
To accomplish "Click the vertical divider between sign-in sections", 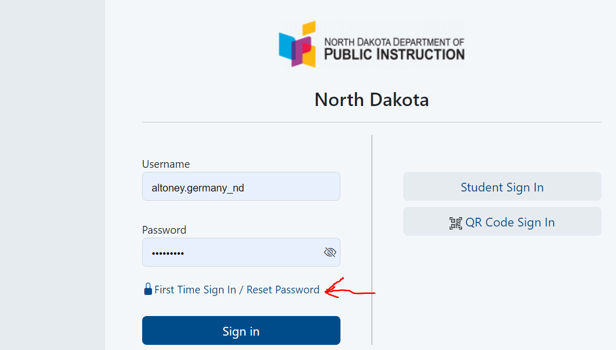I will point(372,240).
